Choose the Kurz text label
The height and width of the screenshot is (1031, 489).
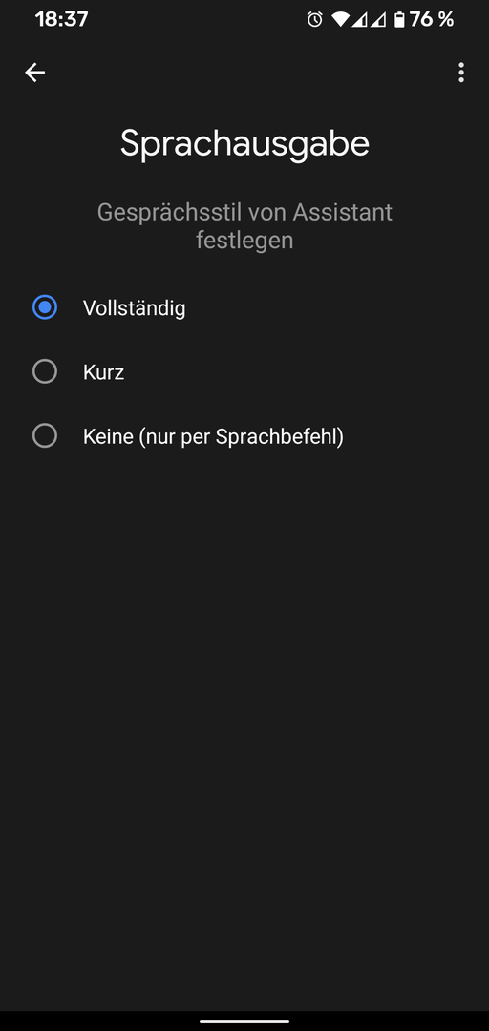point(104,372)
